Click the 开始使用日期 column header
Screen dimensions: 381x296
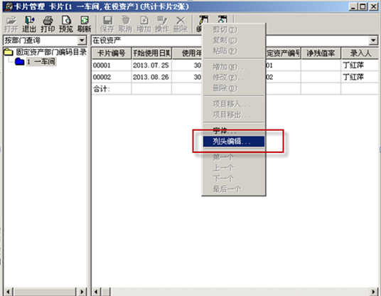pyautogui.click(x=151, y=53)
